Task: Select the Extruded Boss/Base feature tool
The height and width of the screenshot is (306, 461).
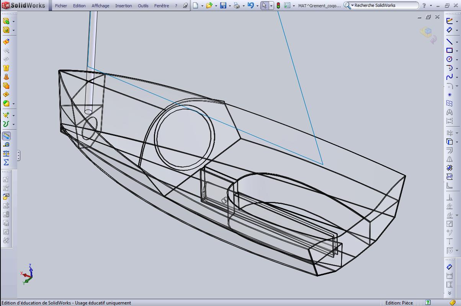Action: [x=5, y=21]
